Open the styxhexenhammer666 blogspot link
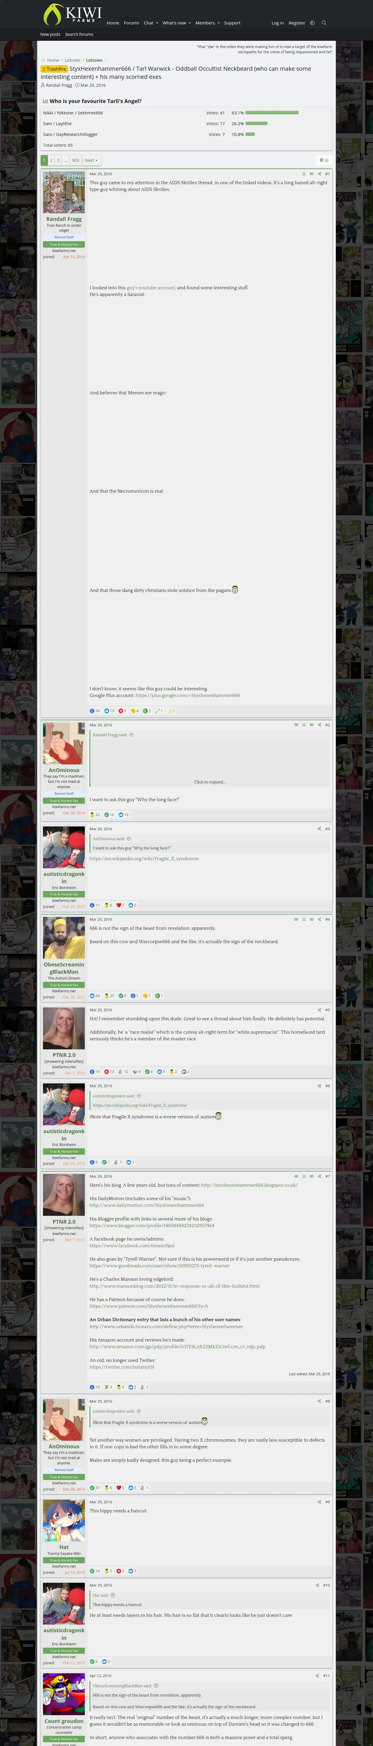373x1746 pixels. [250, 1186]
